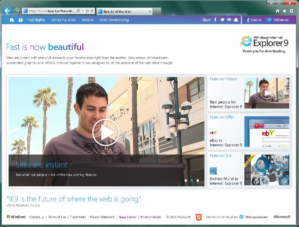Click the Fast is now beautiful headline
The image size is (299, 227).
[x=45, y=47]
